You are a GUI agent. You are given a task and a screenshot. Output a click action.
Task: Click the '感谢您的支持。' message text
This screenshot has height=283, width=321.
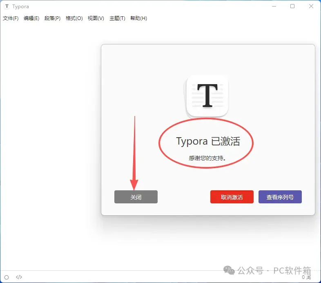pos(207,158)
